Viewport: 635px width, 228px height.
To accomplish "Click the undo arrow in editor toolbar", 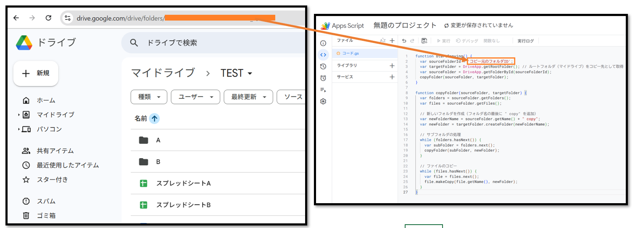I will click(404, 41).
